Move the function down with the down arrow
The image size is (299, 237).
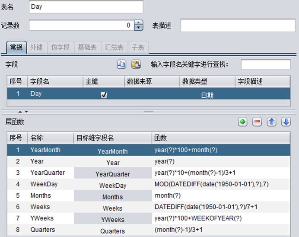click(x=286, y=122)
